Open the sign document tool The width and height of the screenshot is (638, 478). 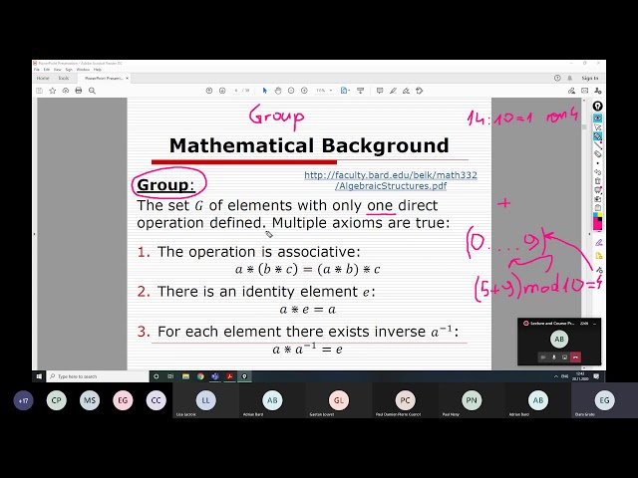pyautogui.click(x=406, y=91)
